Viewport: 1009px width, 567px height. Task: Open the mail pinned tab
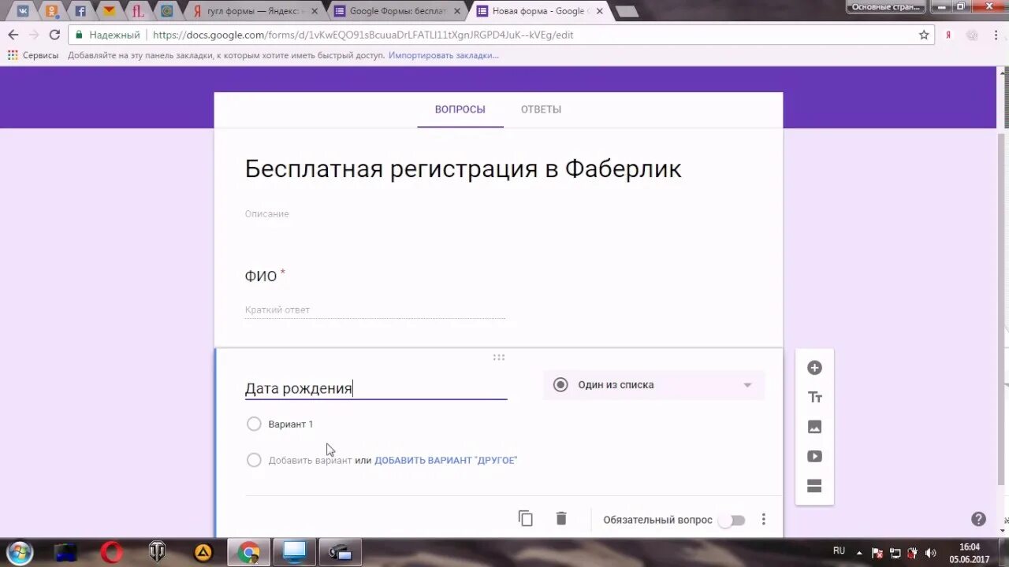pyautogui.click(x=109, y=11)
